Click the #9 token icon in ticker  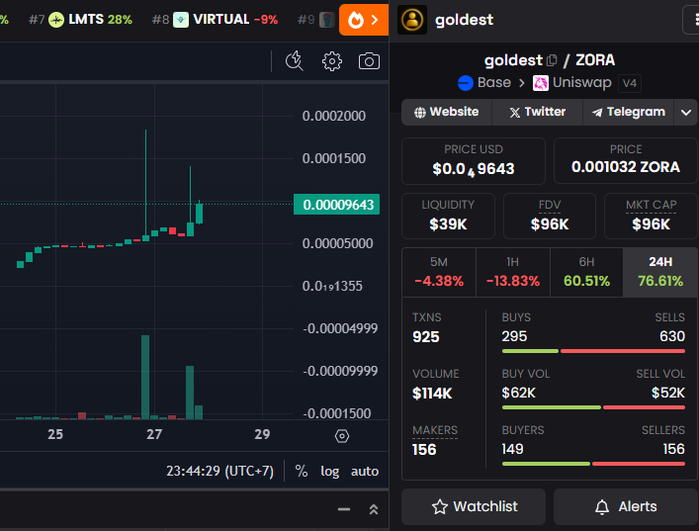click(327, 20)
